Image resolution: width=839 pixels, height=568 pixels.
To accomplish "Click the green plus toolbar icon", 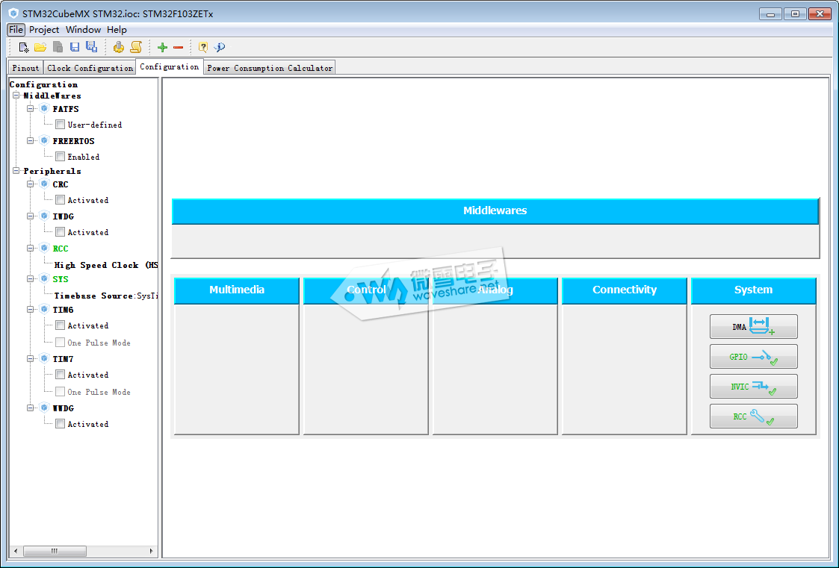I will [x=163, y=48].
